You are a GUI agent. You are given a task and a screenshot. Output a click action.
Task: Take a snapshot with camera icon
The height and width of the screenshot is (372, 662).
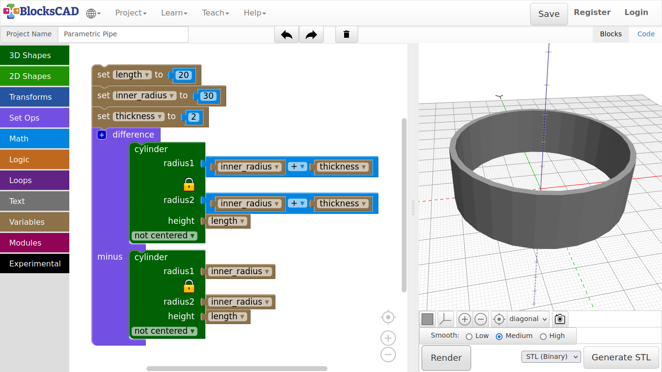(560, 319)
